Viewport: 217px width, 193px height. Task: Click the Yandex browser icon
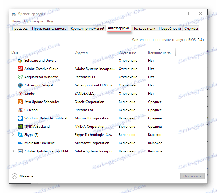click(x=20, y=94)
